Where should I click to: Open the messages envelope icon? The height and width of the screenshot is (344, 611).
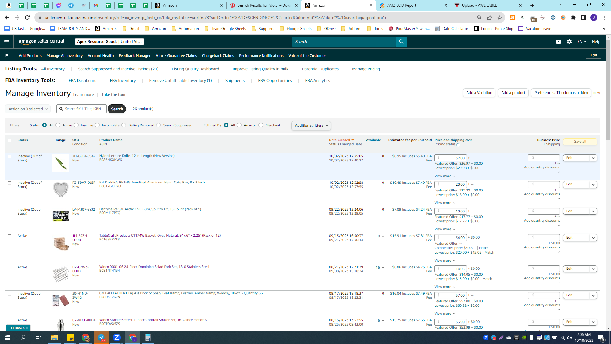point(558,42)
